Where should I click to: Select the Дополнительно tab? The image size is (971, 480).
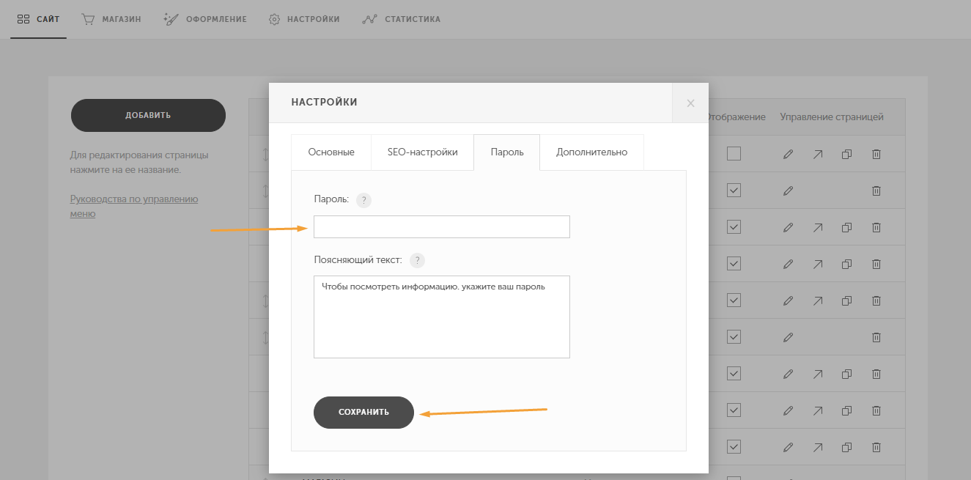point(592,152)
